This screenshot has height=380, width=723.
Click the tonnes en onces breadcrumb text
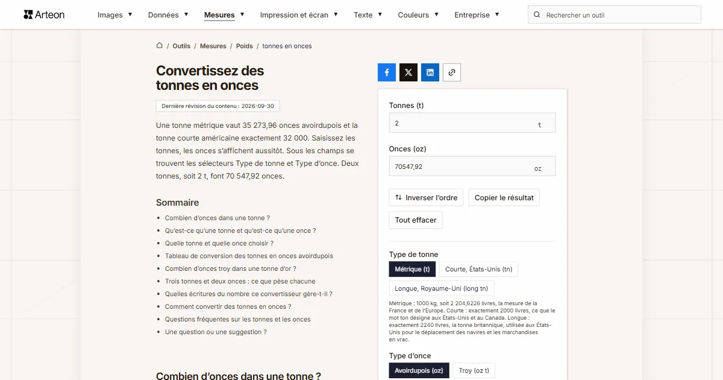pyautogui.click(x=287, y=46)
